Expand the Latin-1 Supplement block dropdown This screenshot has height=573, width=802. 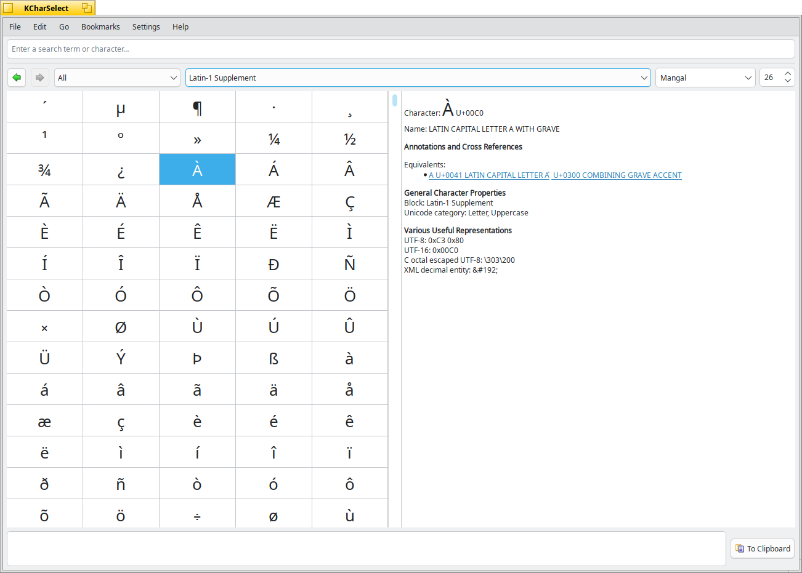[x=418, y=78]
